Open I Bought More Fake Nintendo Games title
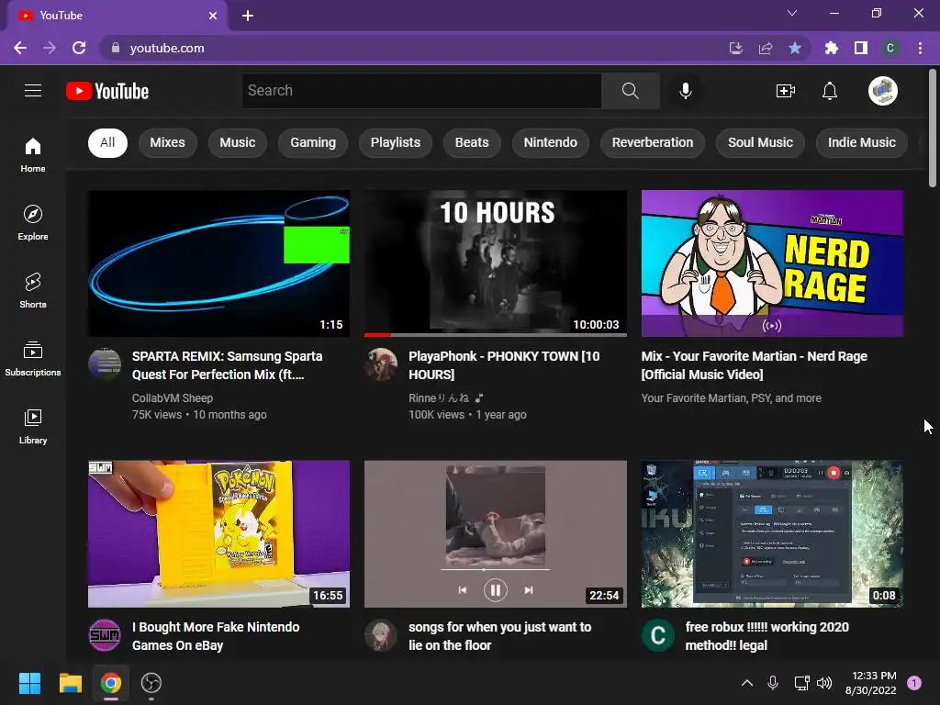940x705 pixels. (x=216, y=636)
